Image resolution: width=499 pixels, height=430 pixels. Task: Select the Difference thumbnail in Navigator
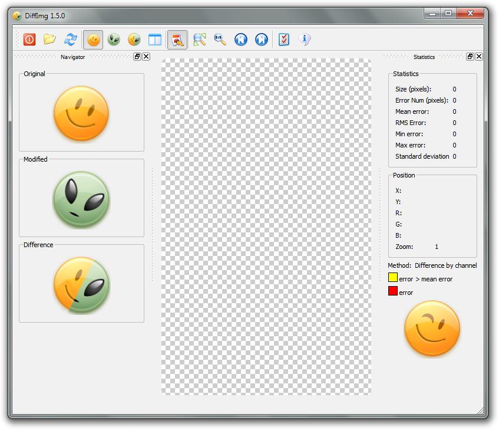81,285
